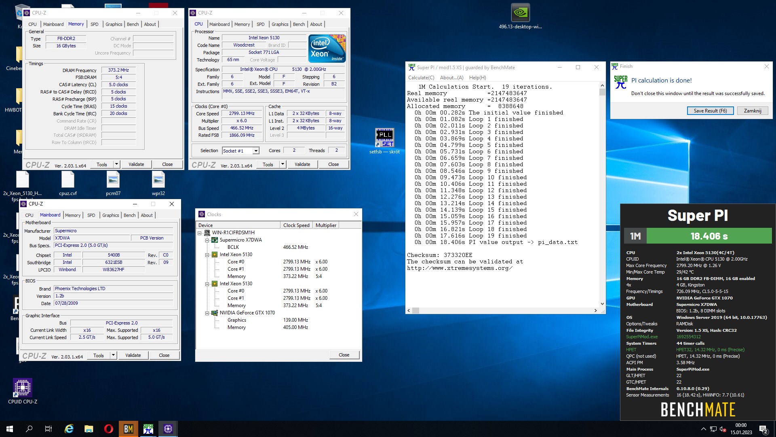Click the BIOS date 07/28/2009 field
The width and height of the screenshot is (776, 437).
[114, 303]
